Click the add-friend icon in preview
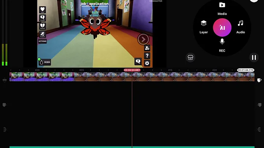264x148 pixels. [x=147, y=48]
